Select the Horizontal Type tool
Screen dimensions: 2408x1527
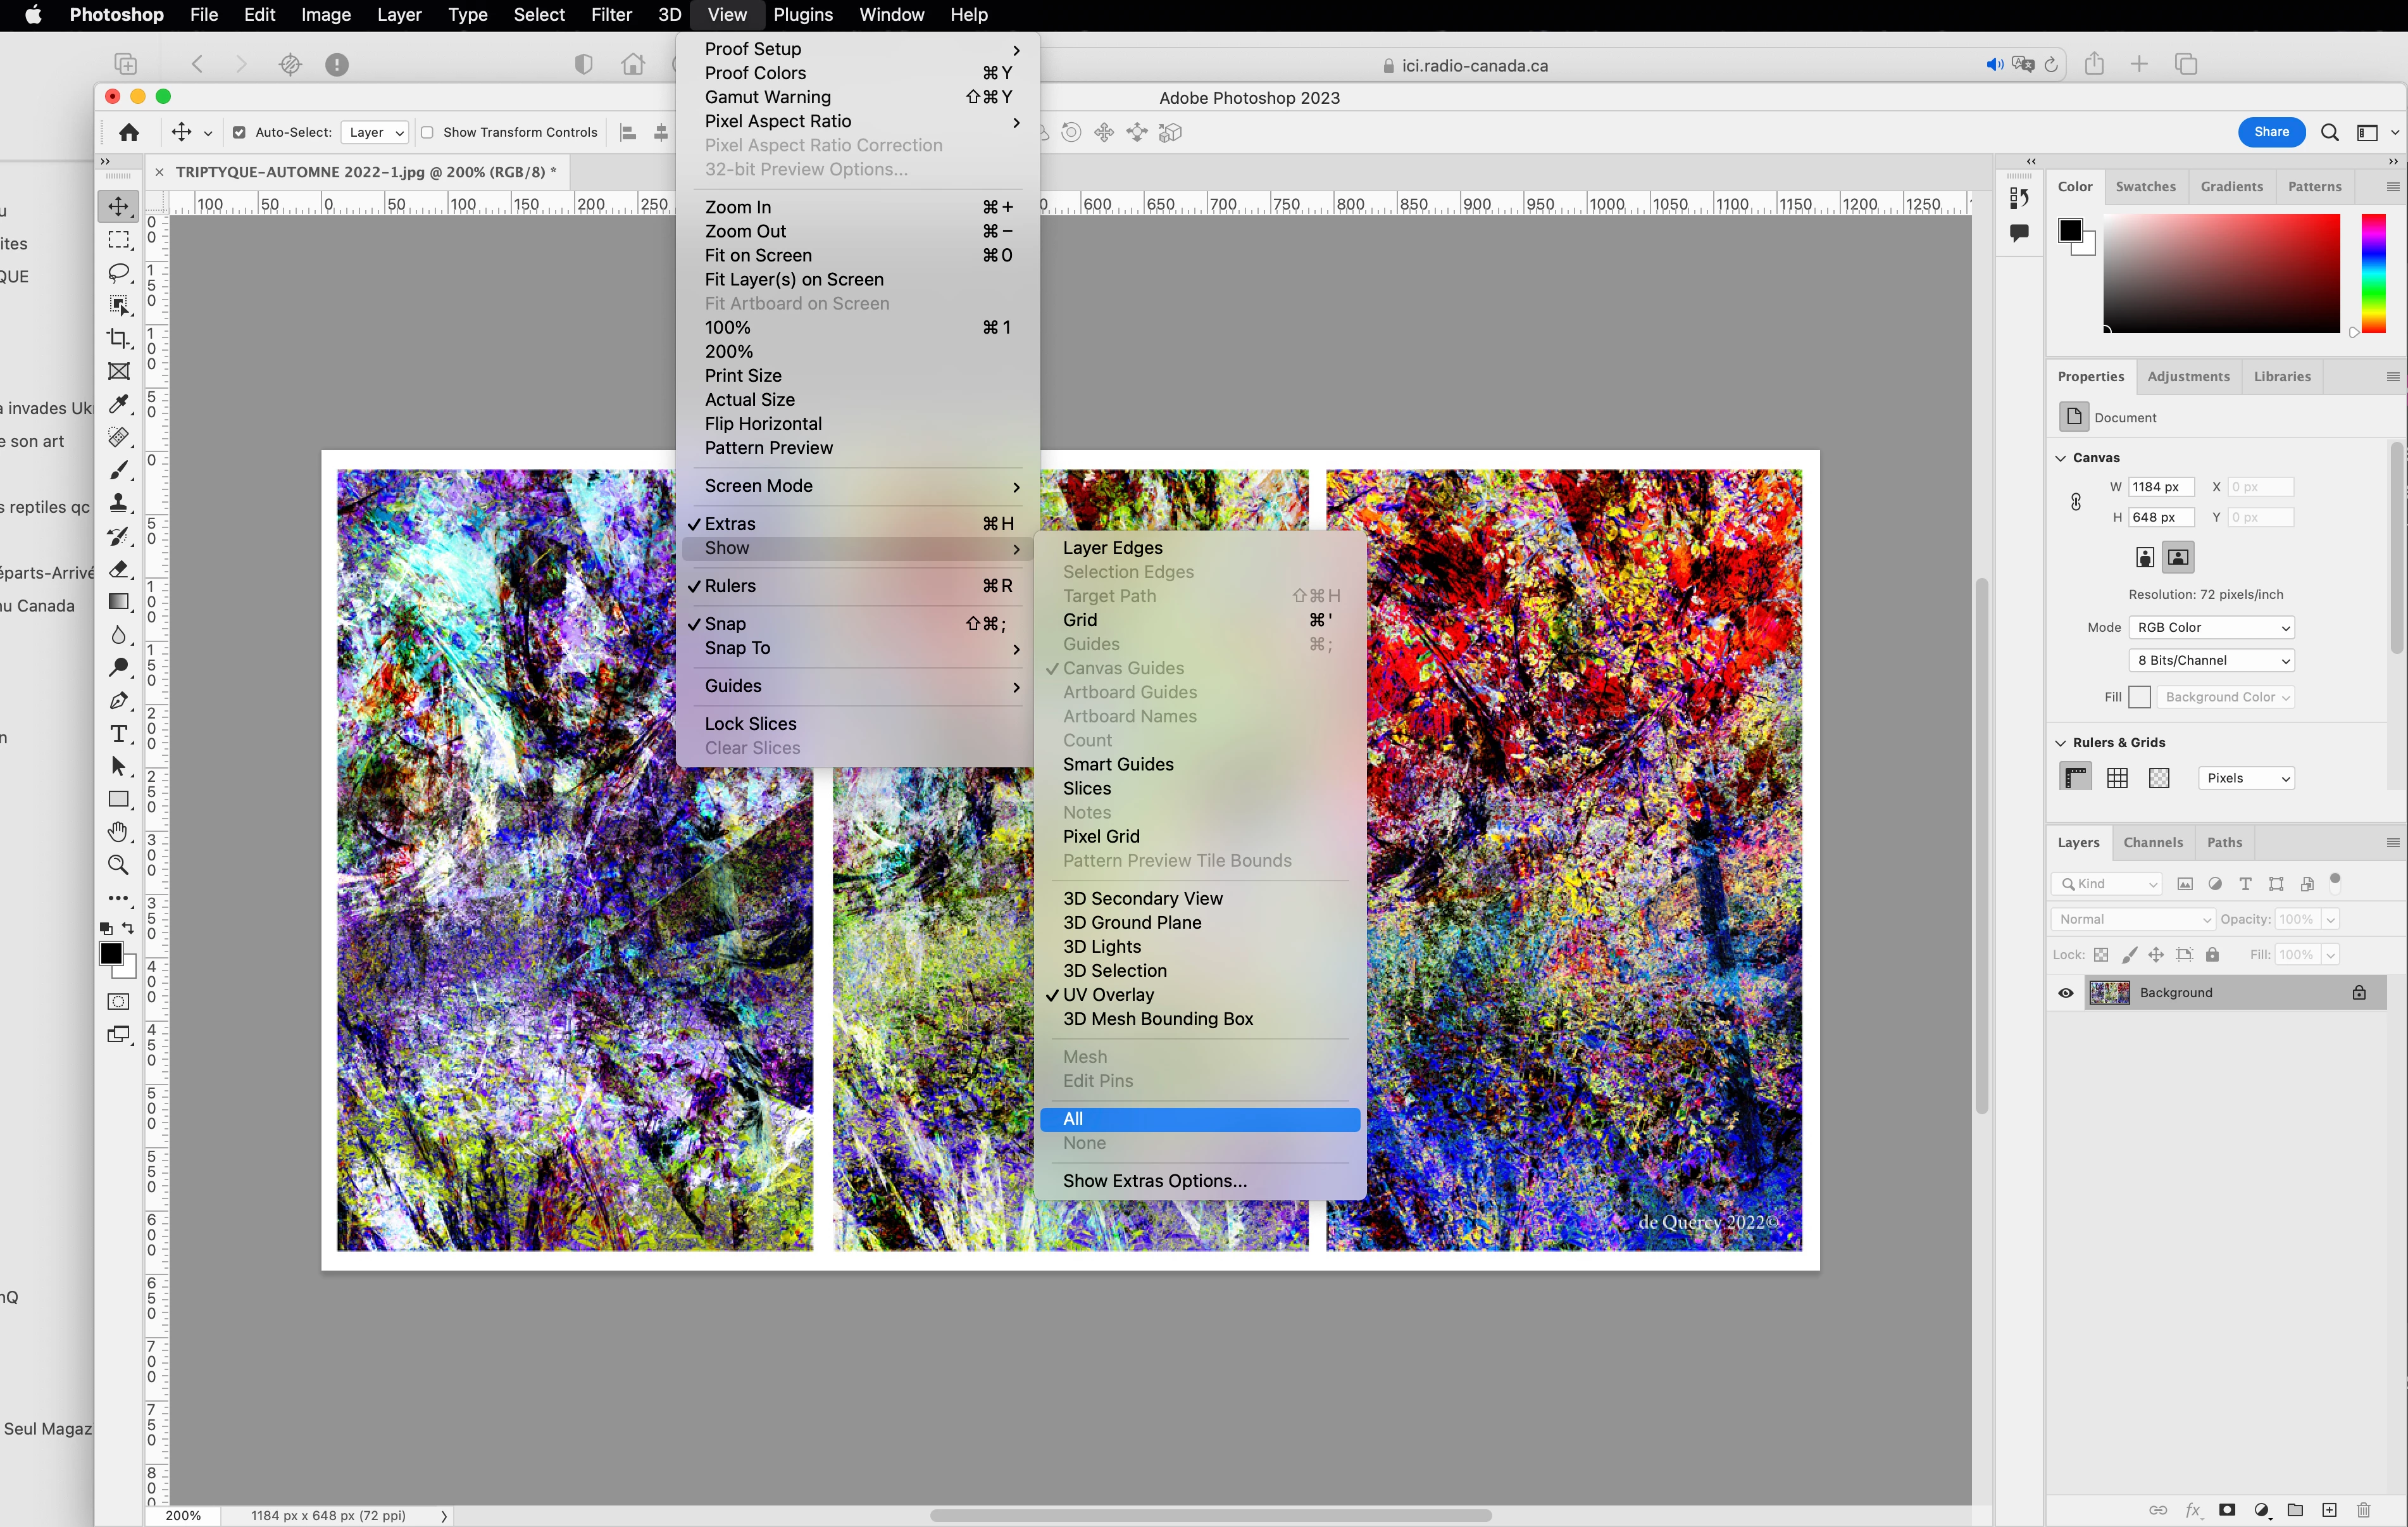coord(118,734)
